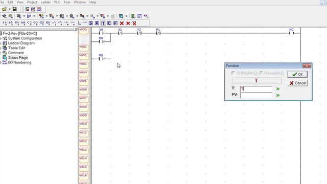Select the Counter C function tool

109,23
